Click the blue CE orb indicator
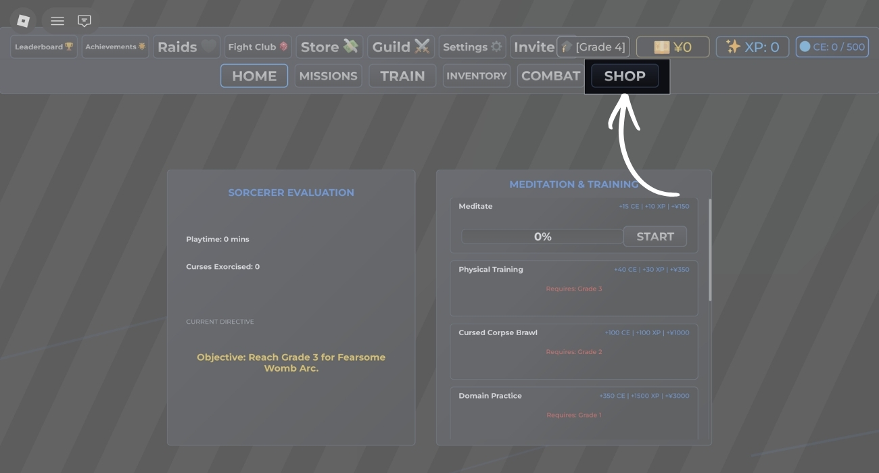Viewport: 879px width, 473px height. [805, 46]
